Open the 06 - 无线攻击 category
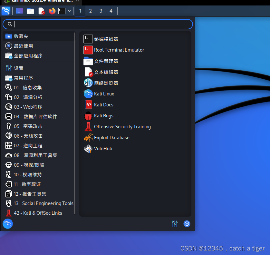 pos(39,136)
